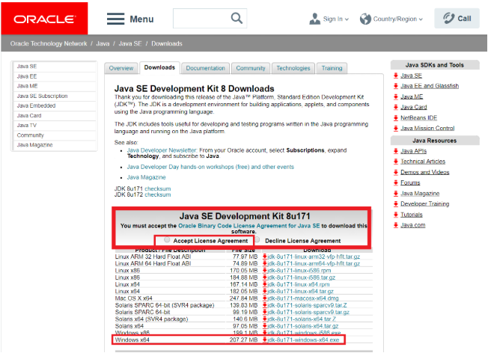Click Java Magazine link under See also
This screenshot has height=356, width=488.
pyautogui.click(x=146, y=177)
